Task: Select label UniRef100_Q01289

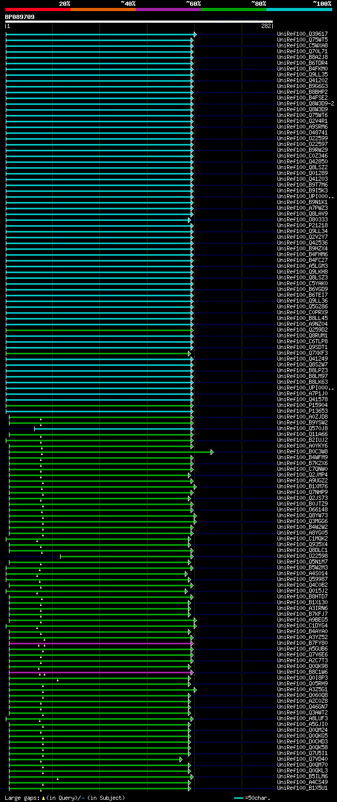Action: tap(302, 173)
